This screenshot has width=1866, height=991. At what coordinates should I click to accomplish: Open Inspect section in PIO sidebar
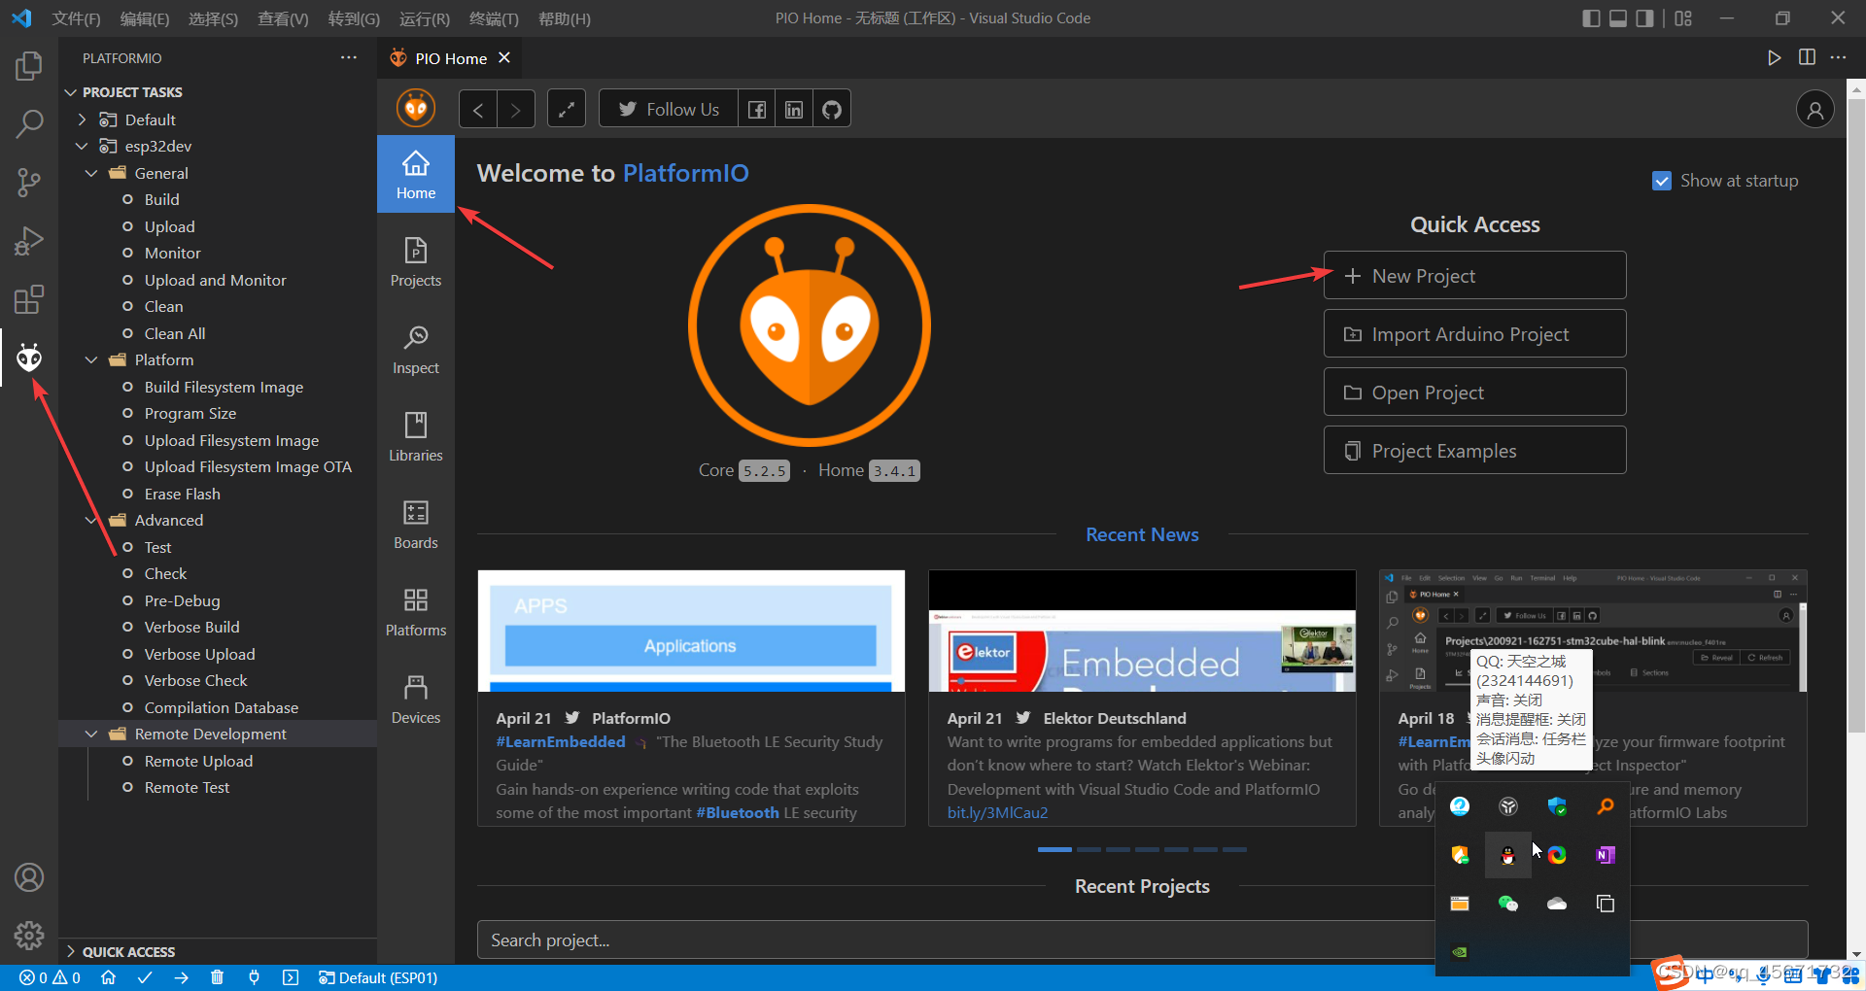click(416, 350)
